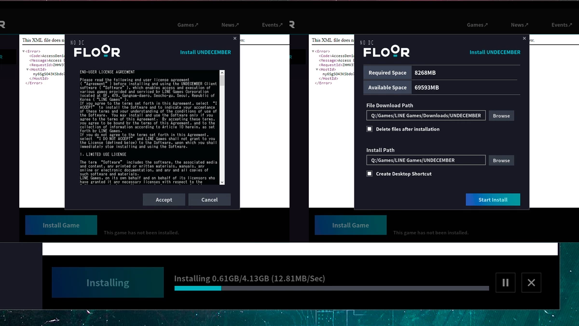Viewport: 579px width, 326px height.
Task: Open the Games menu above the install path dialog
Action: (477, 25)
